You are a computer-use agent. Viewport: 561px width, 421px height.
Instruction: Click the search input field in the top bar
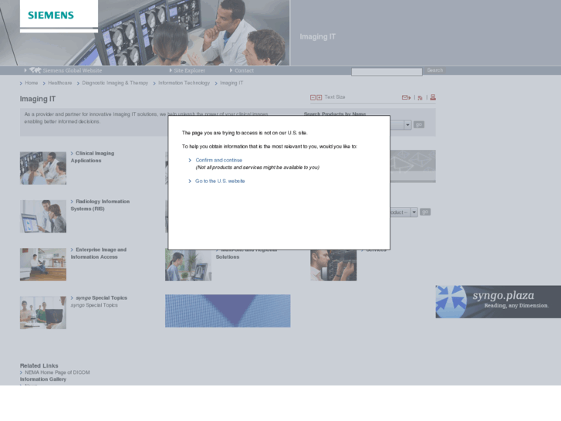point(387,72)
